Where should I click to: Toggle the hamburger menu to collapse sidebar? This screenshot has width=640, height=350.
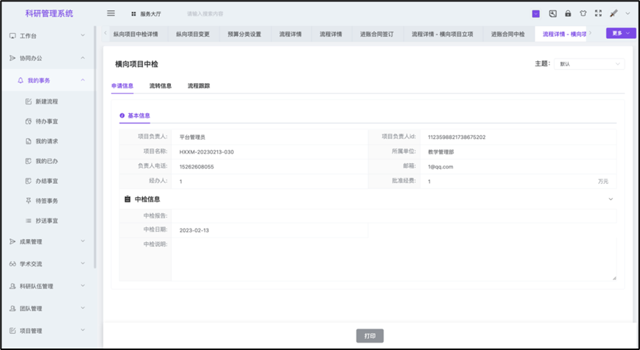tap(111, 13)
